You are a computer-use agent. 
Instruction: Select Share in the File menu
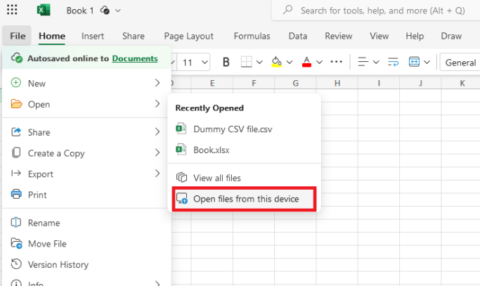pos(86,132)
